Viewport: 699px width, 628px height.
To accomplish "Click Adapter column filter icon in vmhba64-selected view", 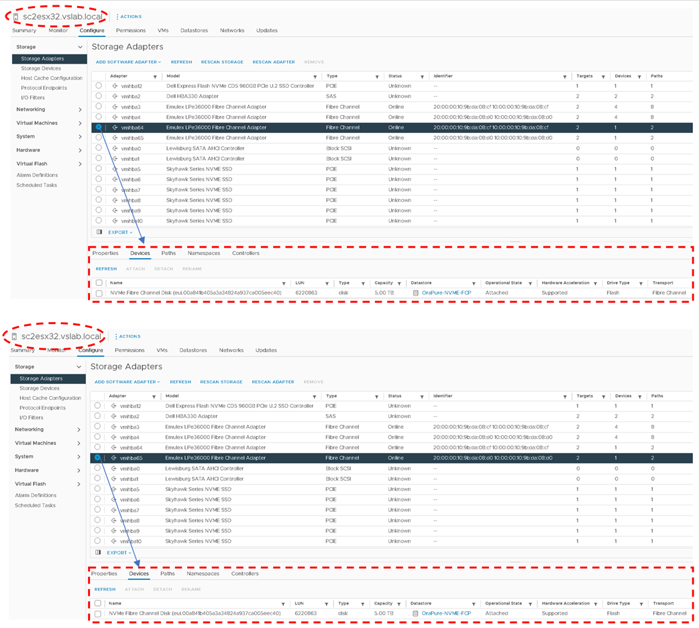I will point(155,76).
